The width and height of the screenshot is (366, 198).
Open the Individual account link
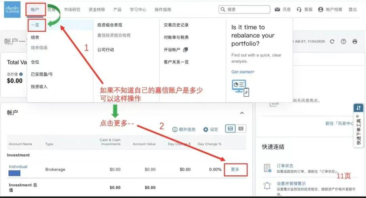(x=18, y=167)
